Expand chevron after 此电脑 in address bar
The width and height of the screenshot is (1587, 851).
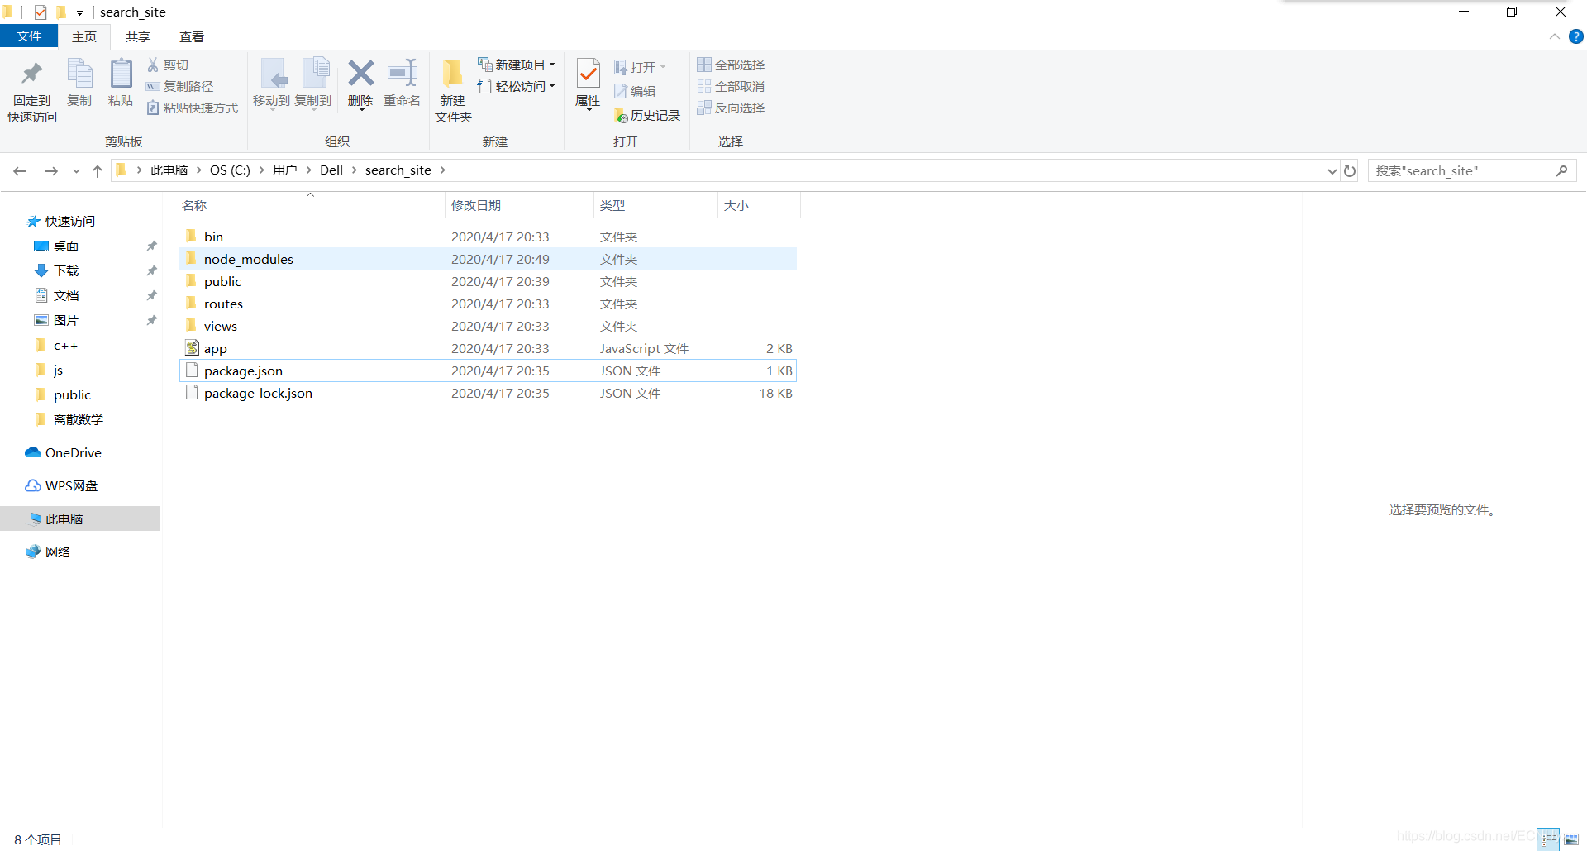(198, 170)
